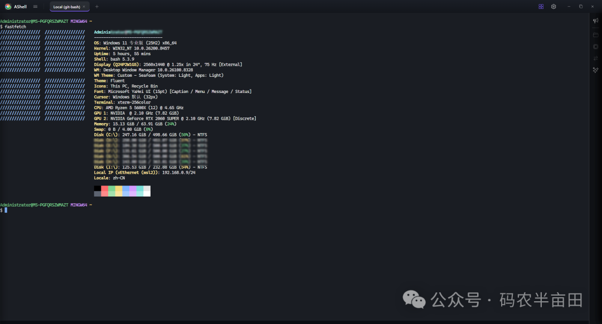Click the 'Theme: Fluent' line
This screenshot has width=602, height=324.
(109, 81)
